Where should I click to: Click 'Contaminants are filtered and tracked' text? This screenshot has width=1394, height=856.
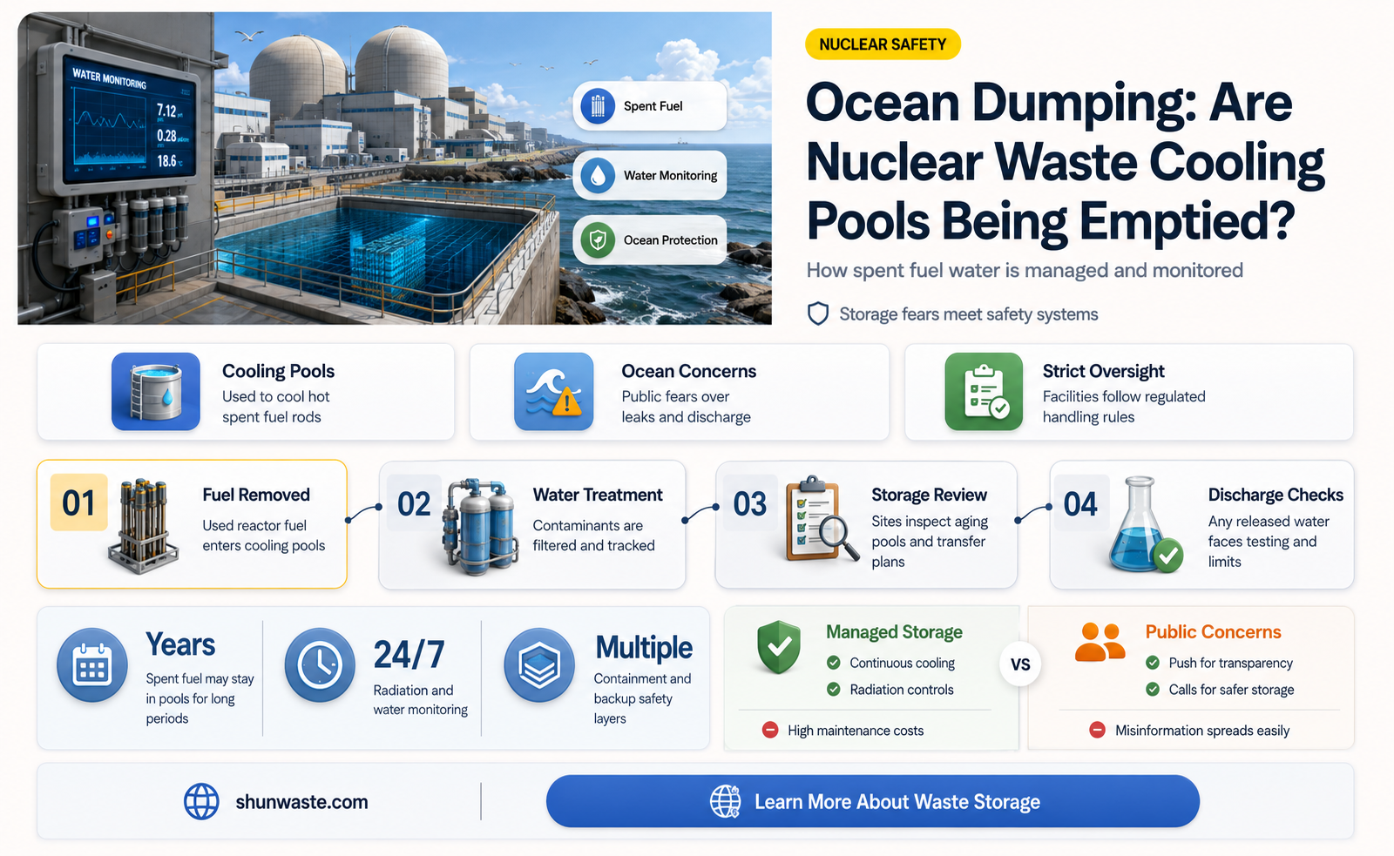pos(593,536)
